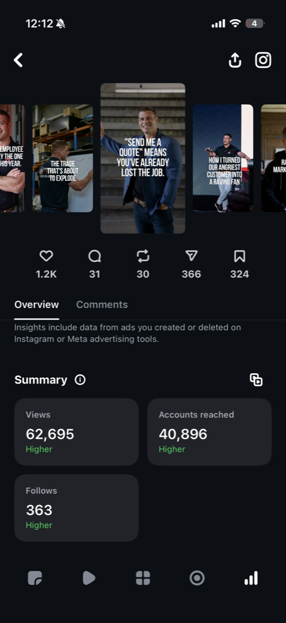Viewport: 286px width, 623px height.
Task: Tap the back arrow icon
Action: [x=18, y=61]
